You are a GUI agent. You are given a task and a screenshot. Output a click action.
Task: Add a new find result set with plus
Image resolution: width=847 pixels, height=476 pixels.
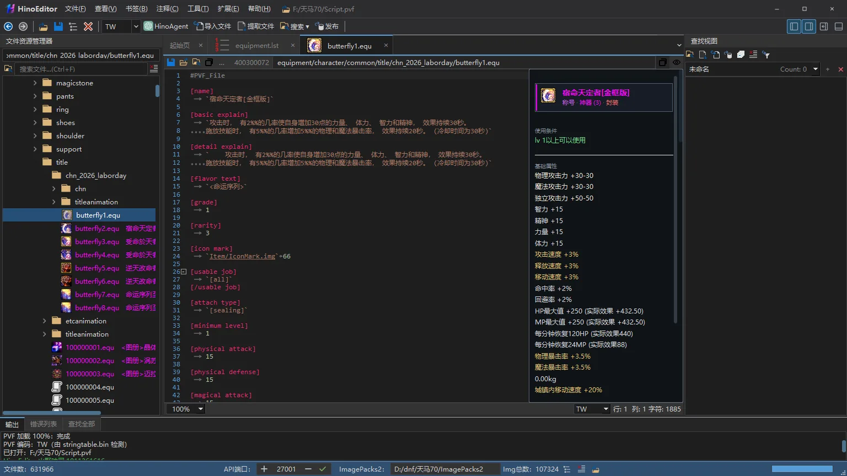(x=828, y=69)
